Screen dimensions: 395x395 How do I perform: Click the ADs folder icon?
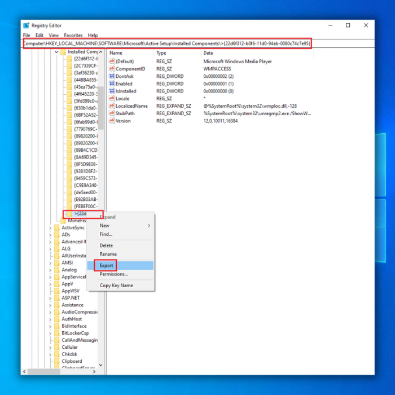tap(57, 235)
